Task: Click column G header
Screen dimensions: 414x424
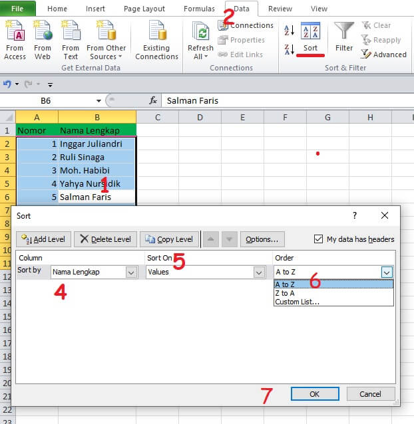Action: (327, 118)
